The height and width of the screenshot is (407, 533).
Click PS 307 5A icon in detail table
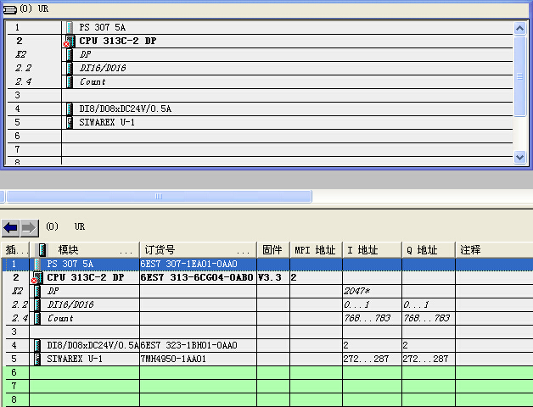pos(37,264)
